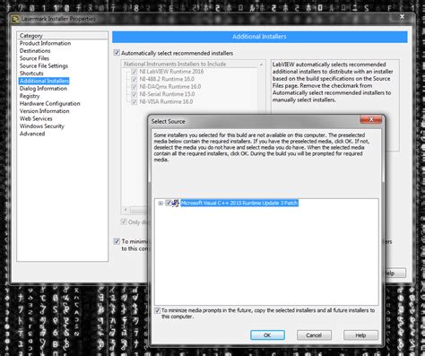Toggle NI-VISA Runtime 16.0 checkbox

(x=134, y=101)
